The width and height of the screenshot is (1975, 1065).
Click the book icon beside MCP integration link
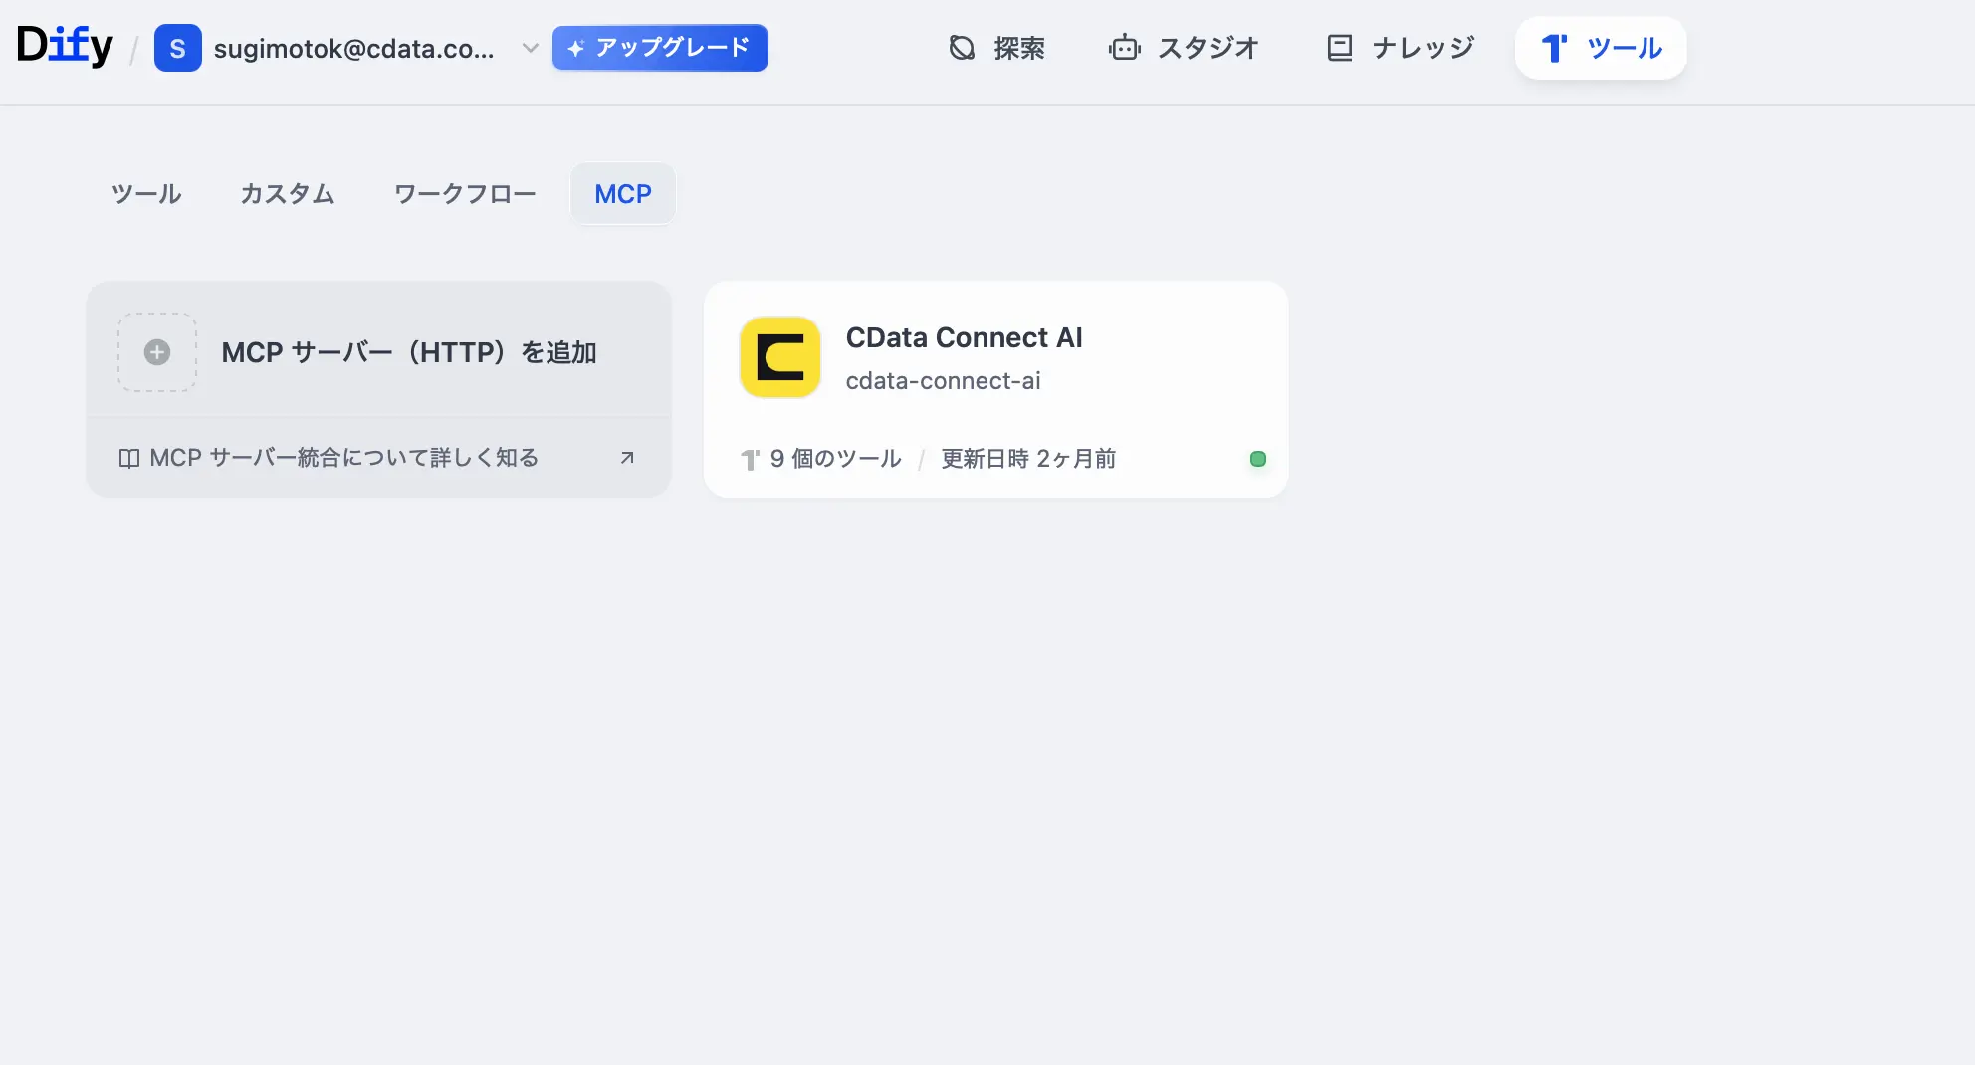129,458
